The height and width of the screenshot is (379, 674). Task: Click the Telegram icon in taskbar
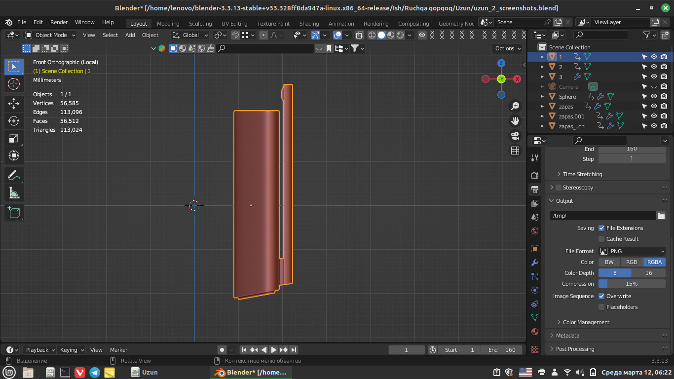(x=95, y=372)
